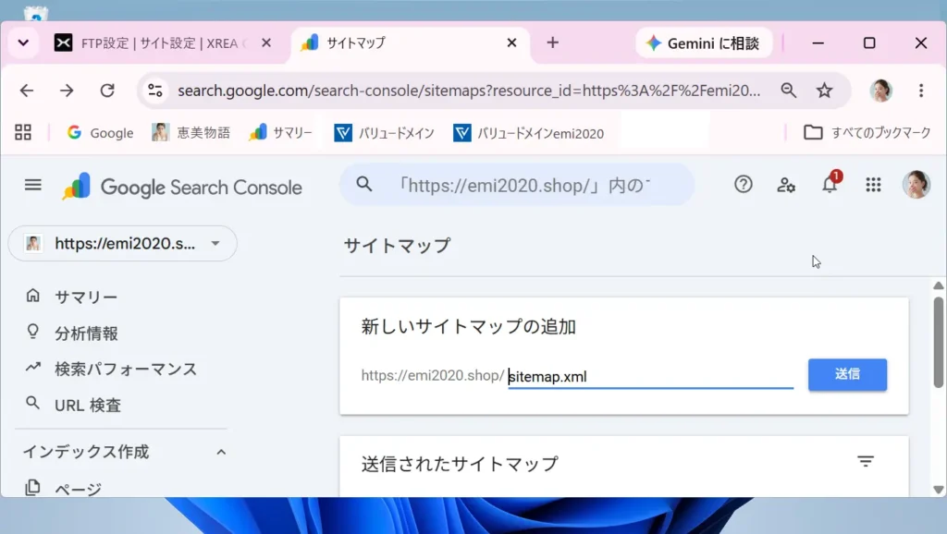Close the FTP設定 XREA tab
This screenshot has width=947, height=534.
[x=265, y=42]
